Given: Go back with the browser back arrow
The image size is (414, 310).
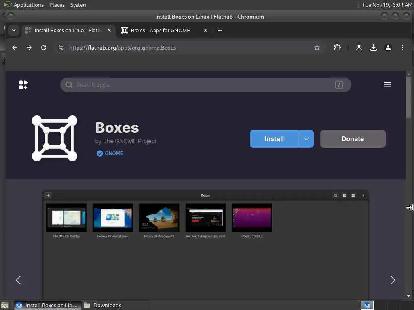Looking at the screenshot, I should pos(15,48).
